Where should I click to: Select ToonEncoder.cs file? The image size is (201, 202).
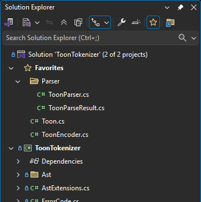[x=65, y=135]
